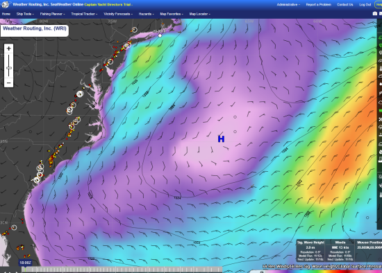Click the camera screenshot icon
382x273 pixels.
coord(374,14)
